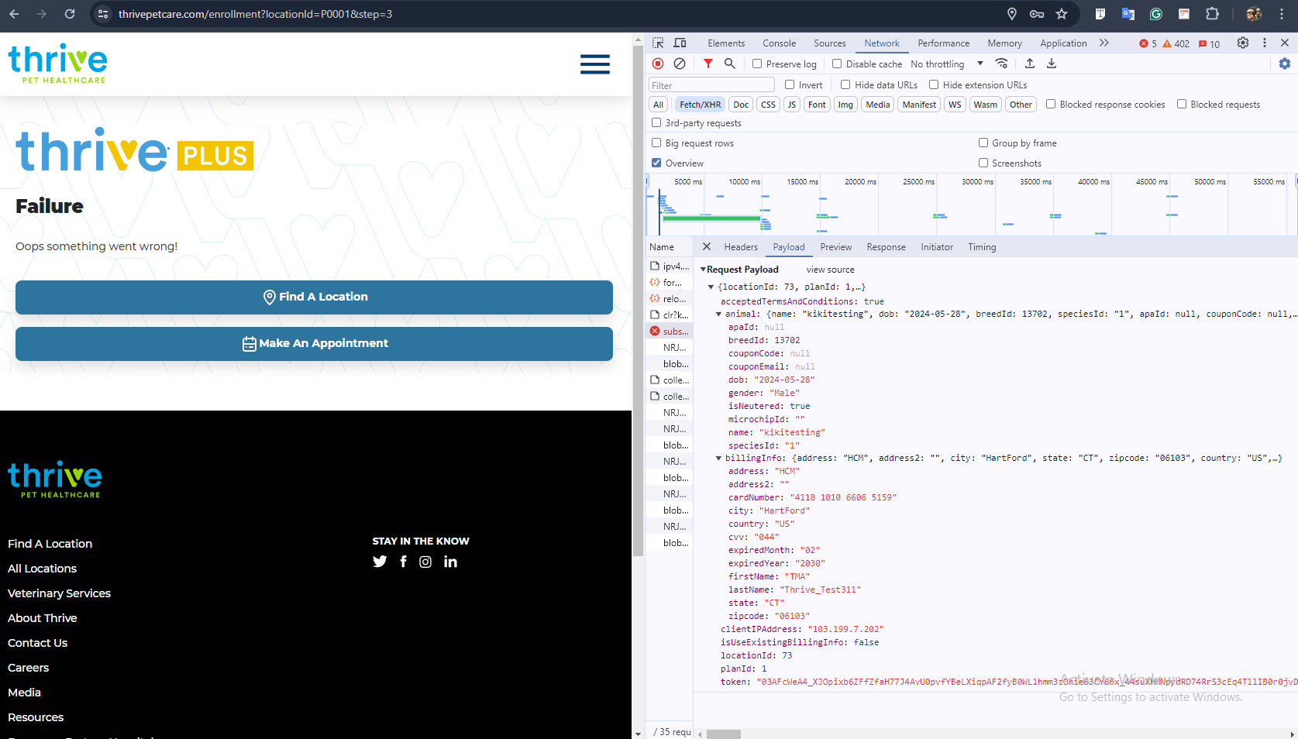This screenshot has width=1298, height=739.
Task: Toggle the device toolbar icon
Action: pos(680,43)
